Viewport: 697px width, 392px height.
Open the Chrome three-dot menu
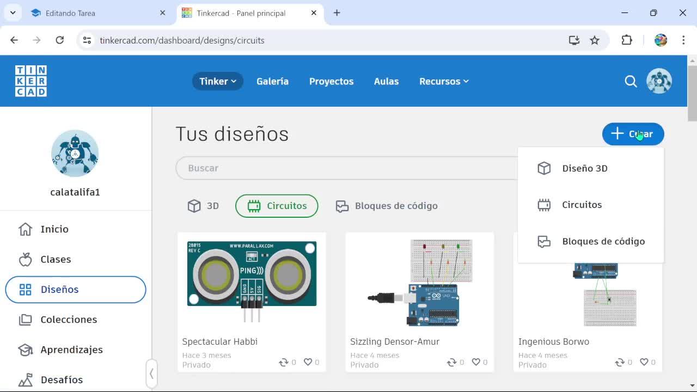[683, 40]
